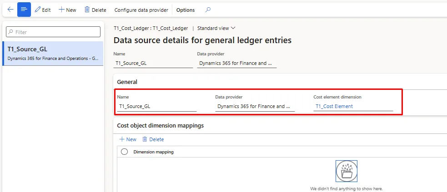447x192 pixels.
Task: Click header Name field T1_Source_GL
Action: pos(153,64)
